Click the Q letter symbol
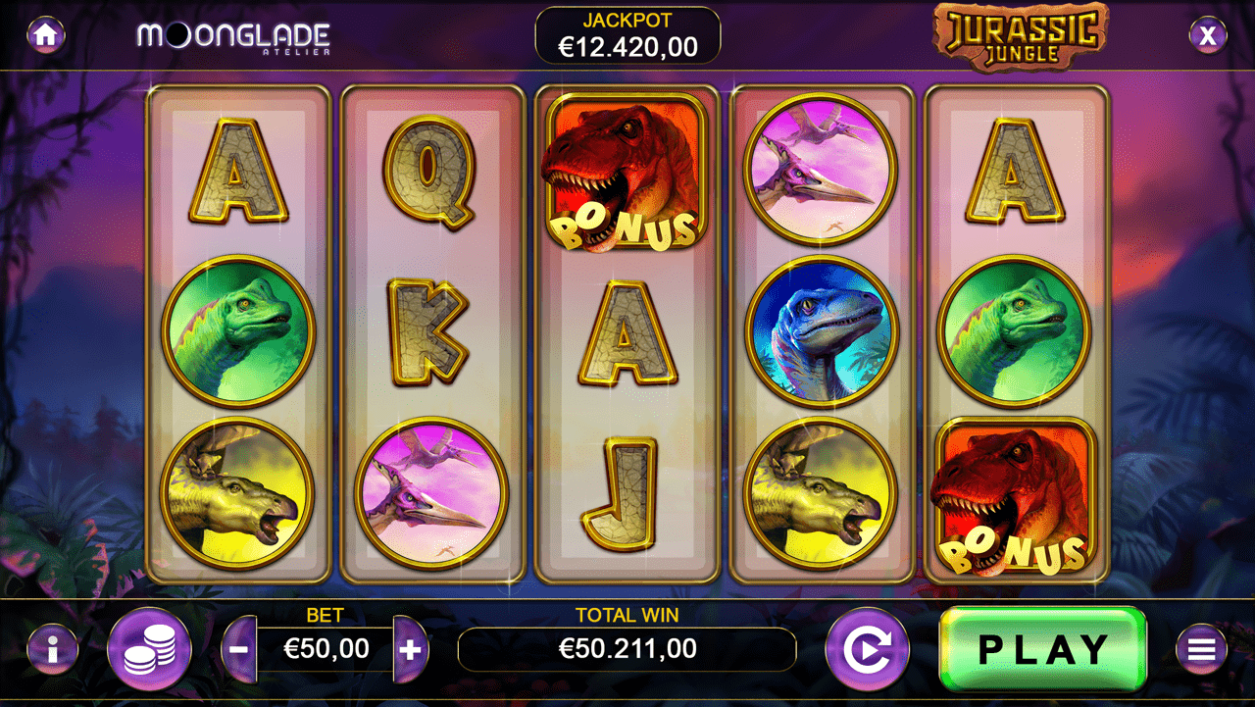This screenshot has width=1255, height=707. tap(429, 171)
